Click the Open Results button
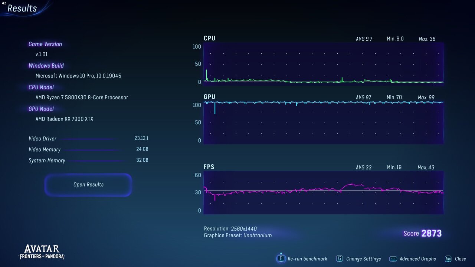This screenshot has height=267, width=475. tap(88, 185)
